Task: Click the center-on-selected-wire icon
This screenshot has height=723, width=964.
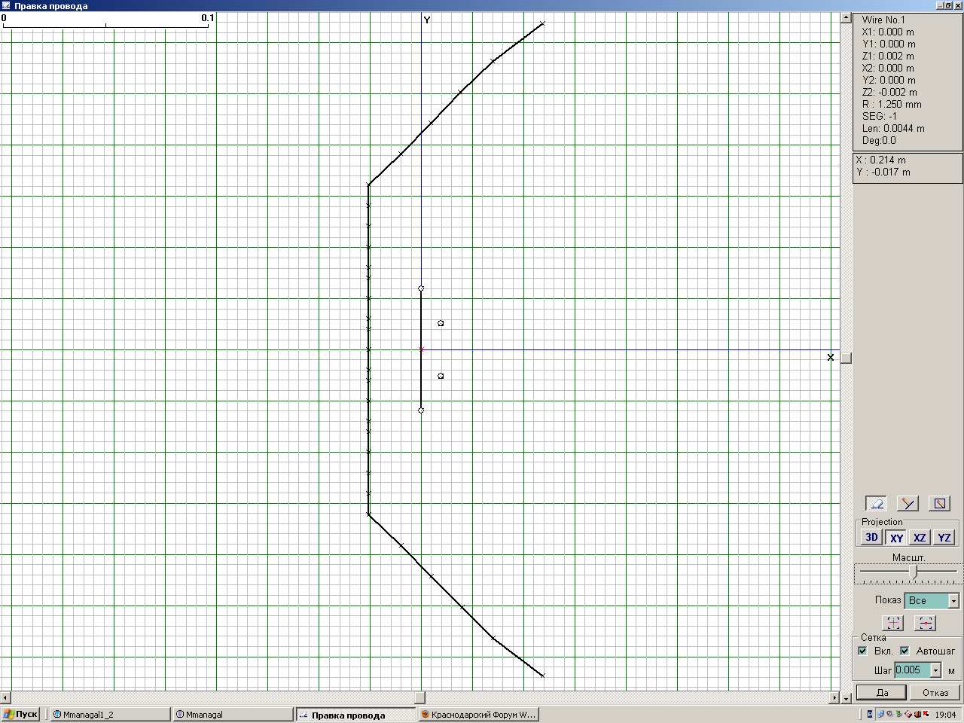Action: pos(925,623)
